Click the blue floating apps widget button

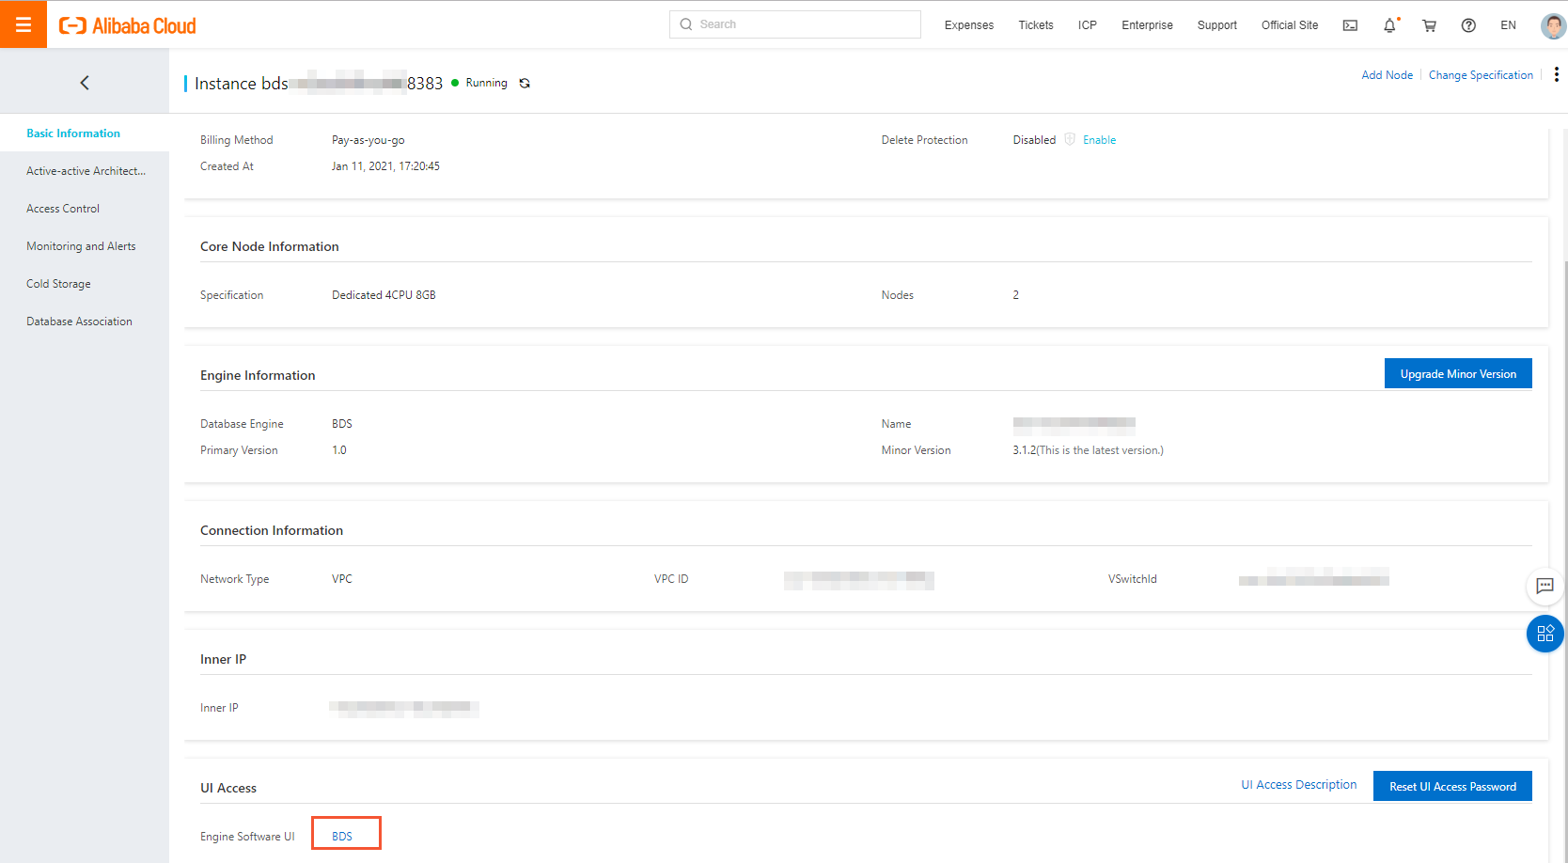point(1545,634)
